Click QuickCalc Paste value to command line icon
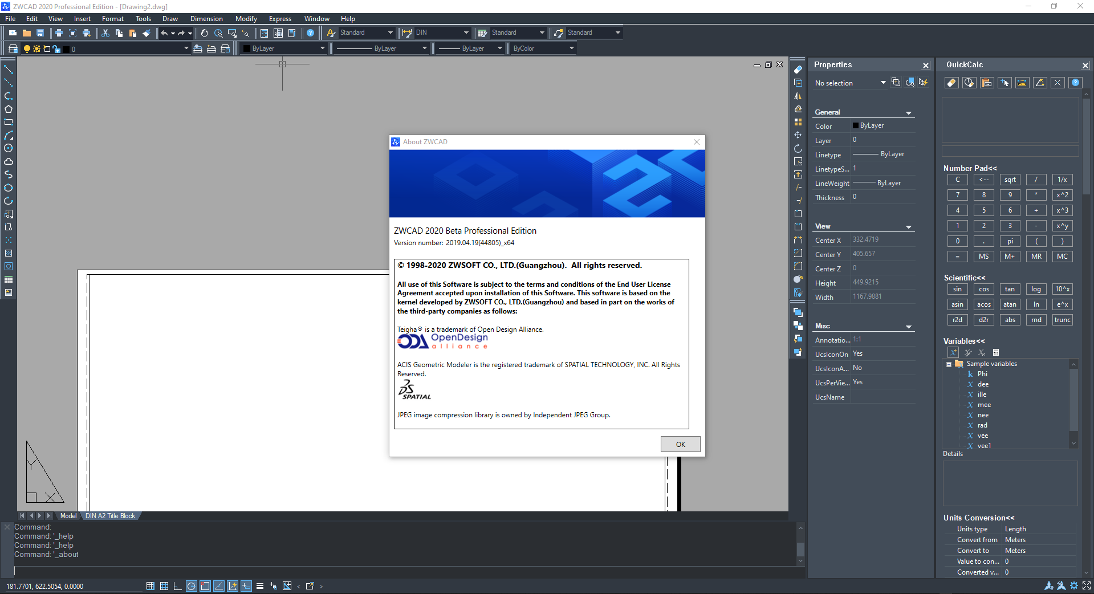Screen dimensions: 1094x594 (x=987, y=83)
